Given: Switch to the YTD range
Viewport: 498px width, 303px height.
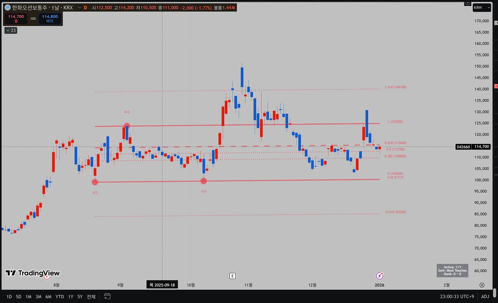Looking at the screenshot, I should (x=59, y=297).
